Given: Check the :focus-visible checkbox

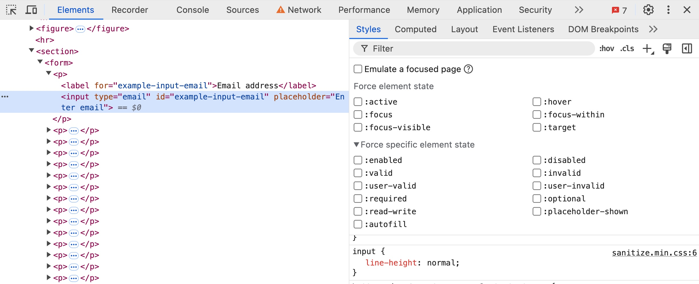Looking at the screenshot, I should point(358,128).
